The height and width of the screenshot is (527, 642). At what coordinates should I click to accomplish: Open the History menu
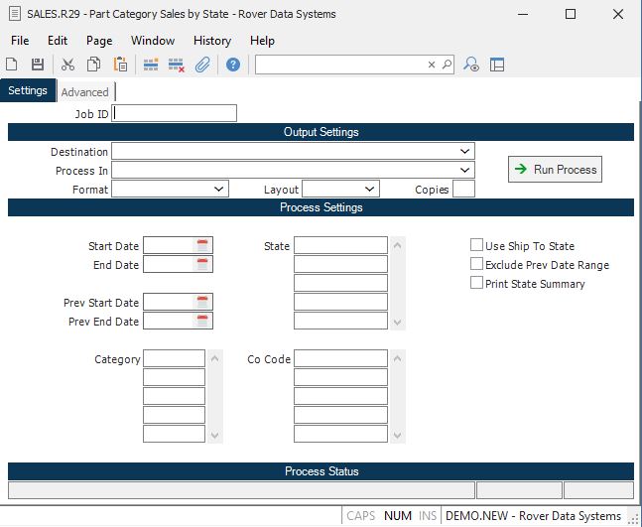point(212,41)
